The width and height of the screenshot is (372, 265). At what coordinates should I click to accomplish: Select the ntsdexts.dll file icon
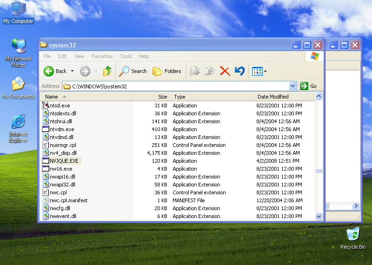[46, 113]
